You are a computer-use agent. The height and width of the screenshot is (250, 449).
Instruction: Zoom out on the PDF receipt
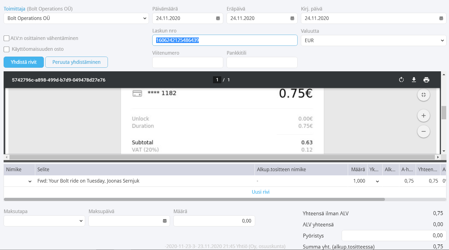coord(423,132)
